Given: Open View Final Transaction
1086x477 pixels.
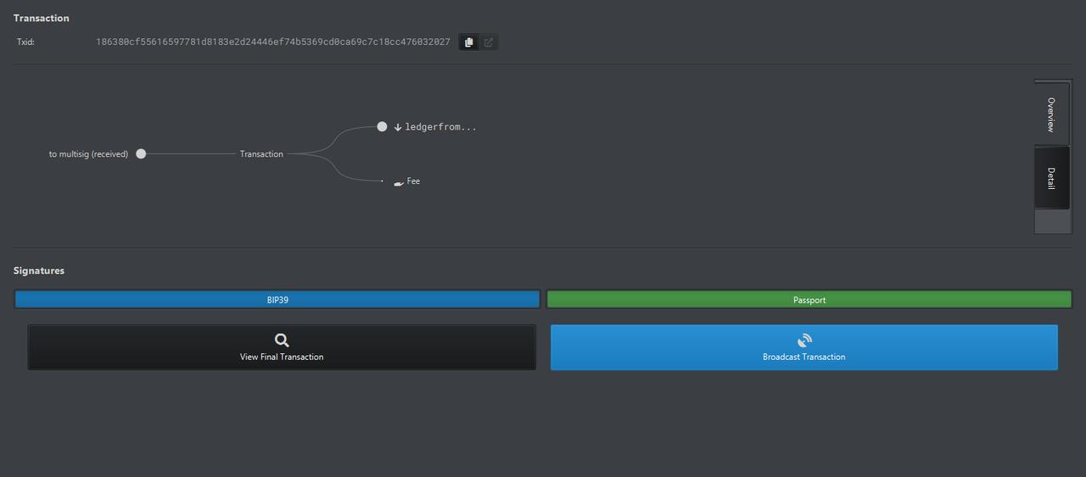Looking at the screenshot, I should pyautogui.click(x=282, y=347).
